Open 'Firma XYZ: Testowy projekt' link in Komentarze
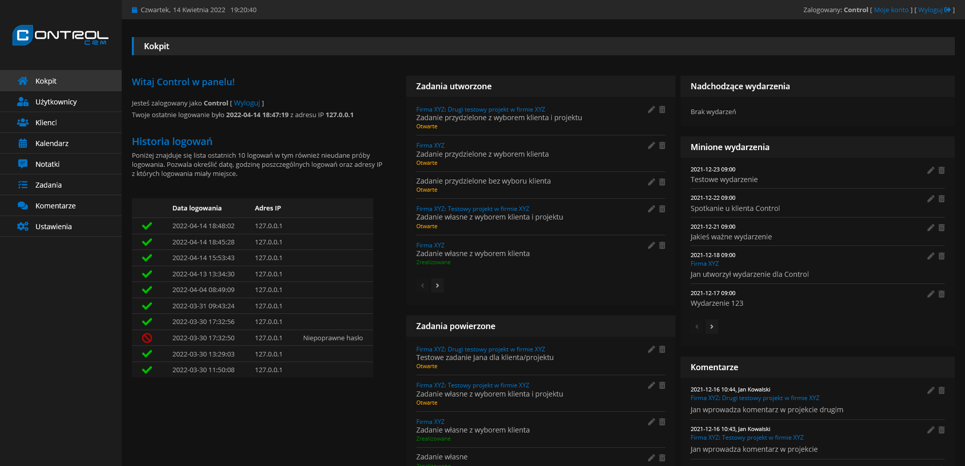965x466 pixels. (x=747, y=438)
